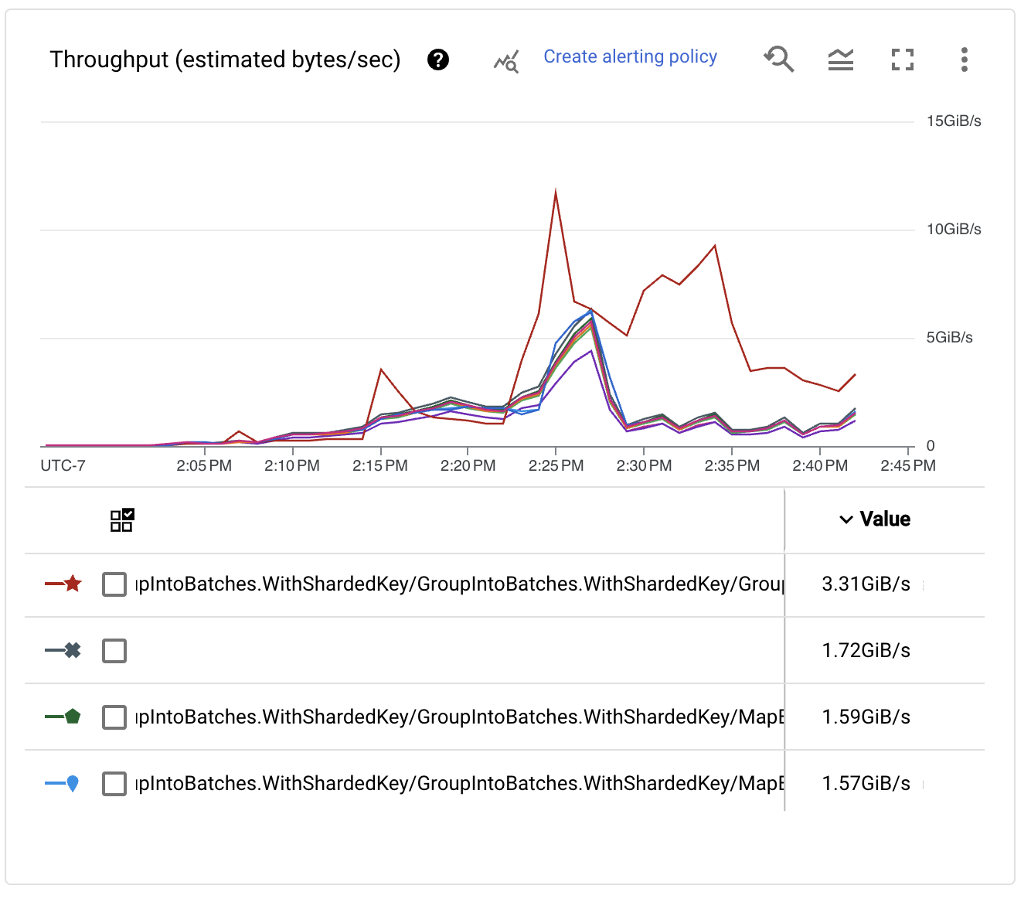
Task: Open the throughput chart help icon
Action: [438, 60]
